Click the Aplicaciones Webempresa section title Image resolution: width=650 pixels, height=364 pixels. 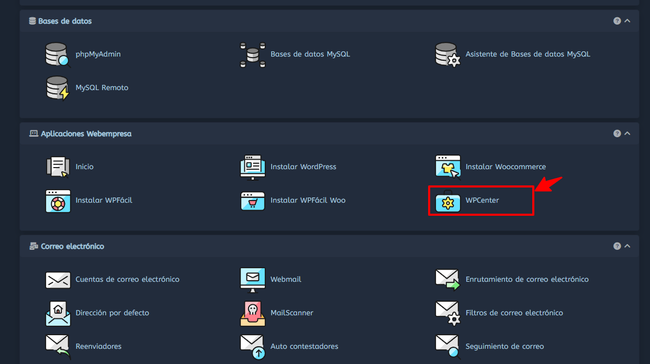[x=86, y=134]
